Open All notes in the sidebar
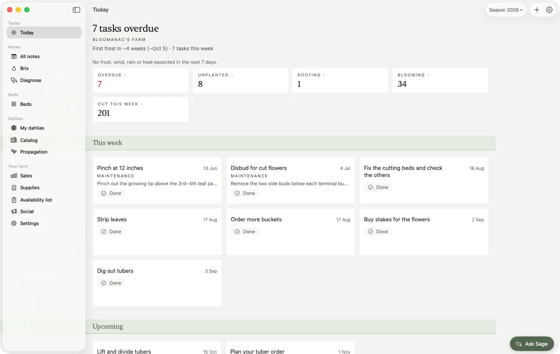Screen dimensions: 560x354 click(44, 56)
